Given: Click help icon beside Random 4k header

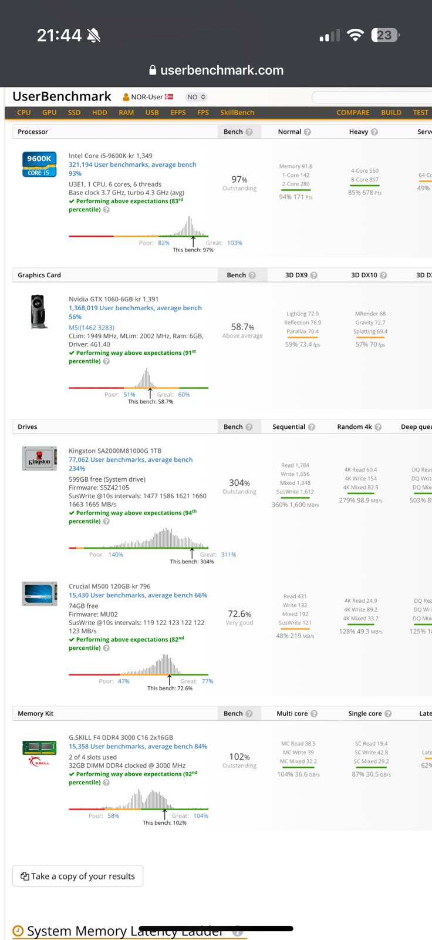Looking at the screenshot, I should [378, 427].
